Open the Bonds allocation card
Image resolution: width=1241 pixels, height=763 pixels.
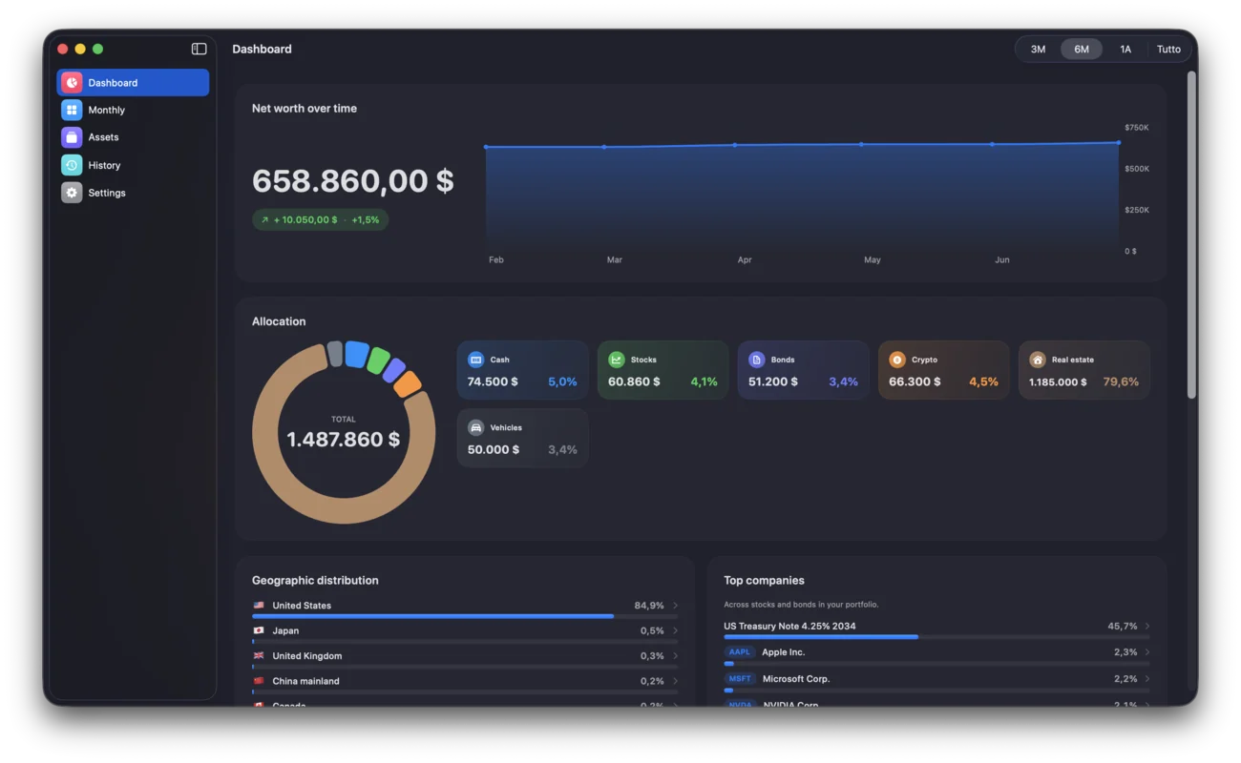[803, 370]
